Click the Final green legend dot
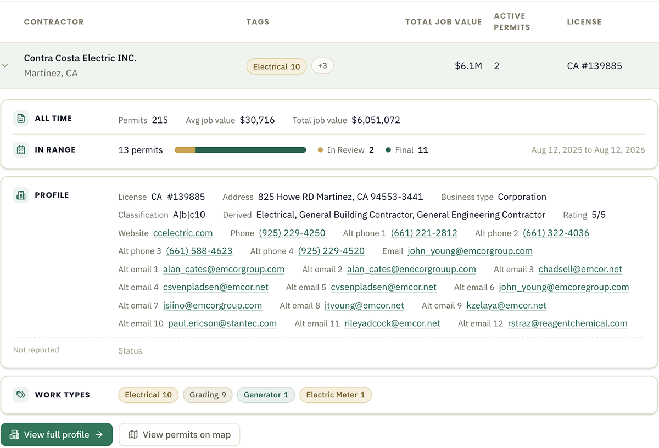The width and height of the screenshot is (659, 448). pos(388,150)
